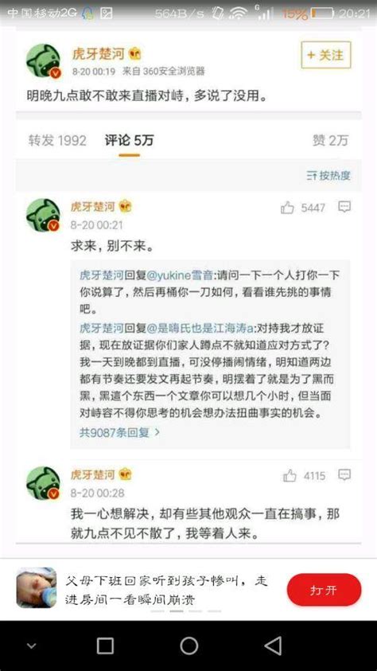This screenshot has width=377, height=671.
Task: Tap the avatar of the 00:28 comment
Action: (x=44, y=483)
